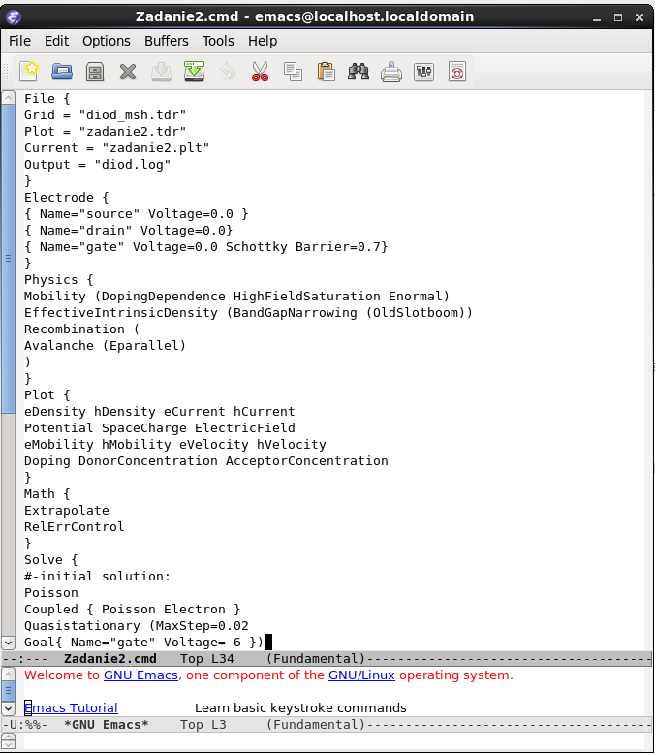Search using the binoculars icon
Viewport: 655px width, 753px height.
tap(359, 72)
